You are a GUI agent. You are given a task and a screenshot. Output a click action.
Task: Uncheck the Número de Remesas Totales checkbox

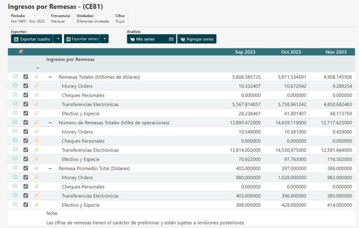coord(26,122)
